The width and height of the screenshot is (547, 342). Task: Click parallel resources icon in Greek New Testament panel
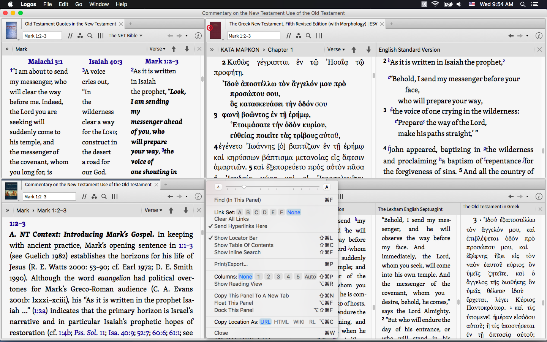pyautogui.click(x=289, y=36)
